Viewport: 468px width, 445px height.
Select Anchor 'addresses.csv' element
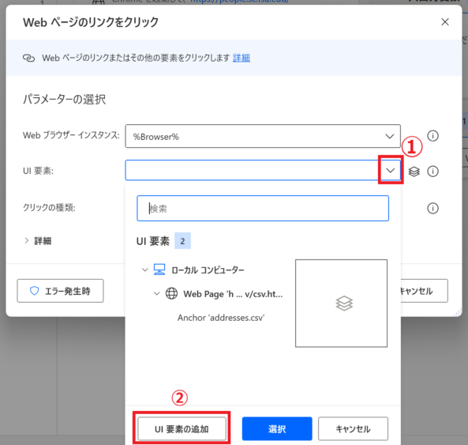pyautogui.click(x=221, y=318)
